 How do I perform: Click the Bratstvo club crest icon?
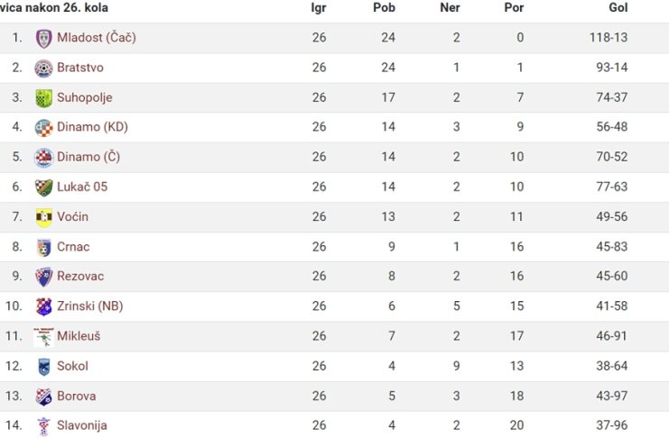tap(43, 68)
